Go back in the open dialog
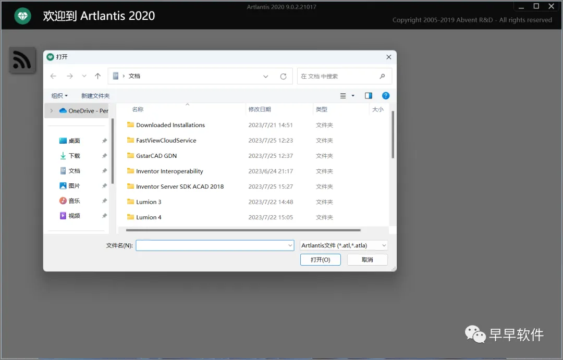 [x=53, y=76]
